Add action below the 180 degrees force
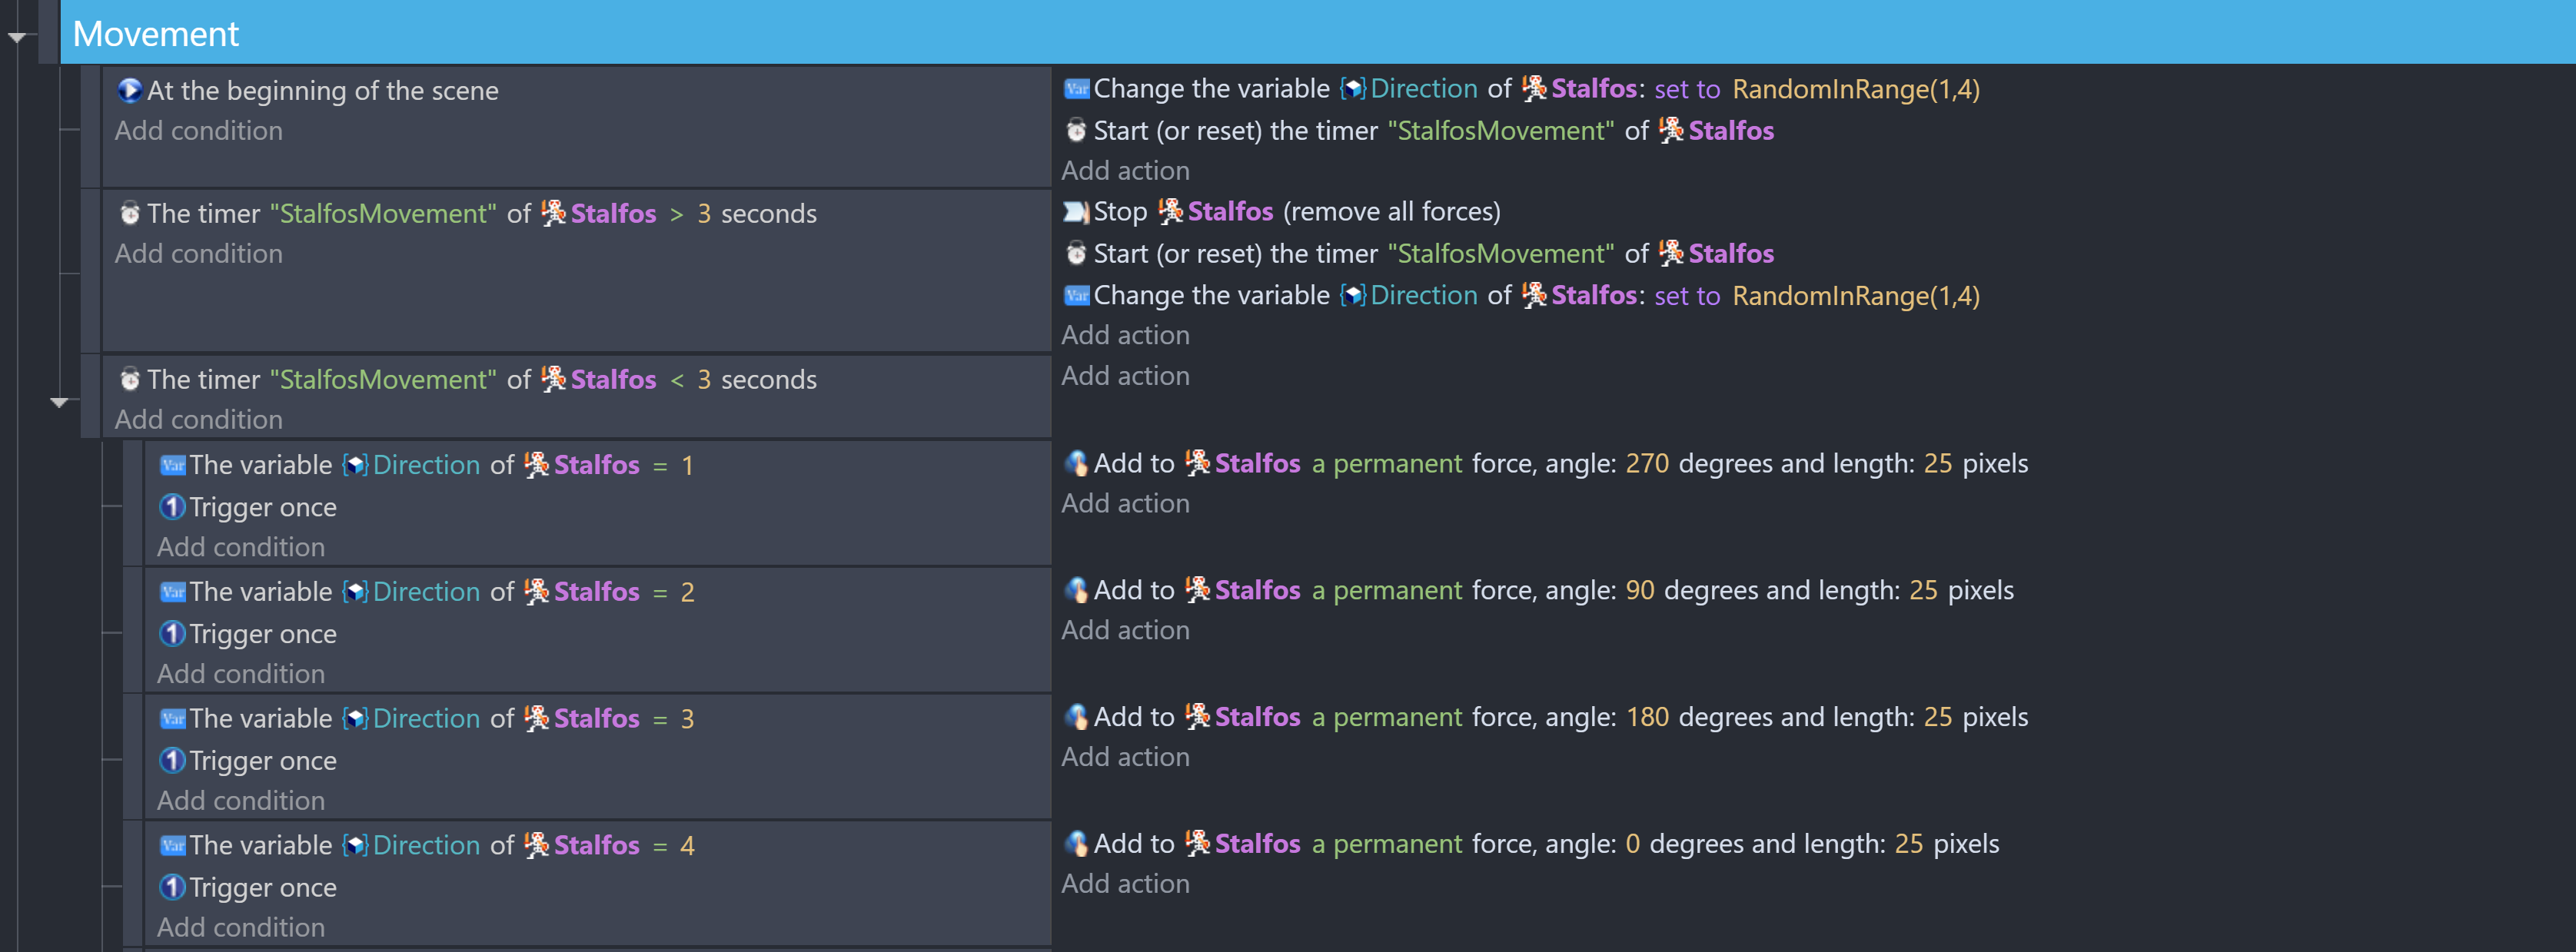Screen dimensions: 2576x952 pyautogui.click(x=1125, y=758)
